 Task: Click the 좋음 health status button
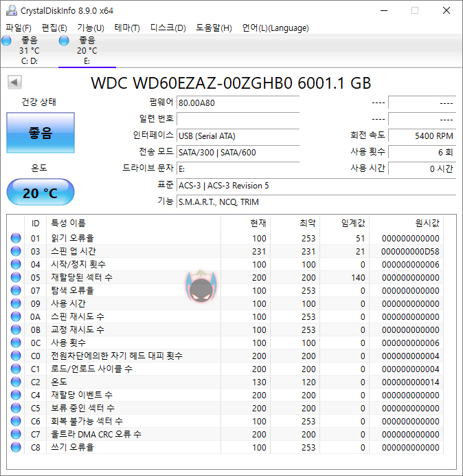click(x=41, y=133)
